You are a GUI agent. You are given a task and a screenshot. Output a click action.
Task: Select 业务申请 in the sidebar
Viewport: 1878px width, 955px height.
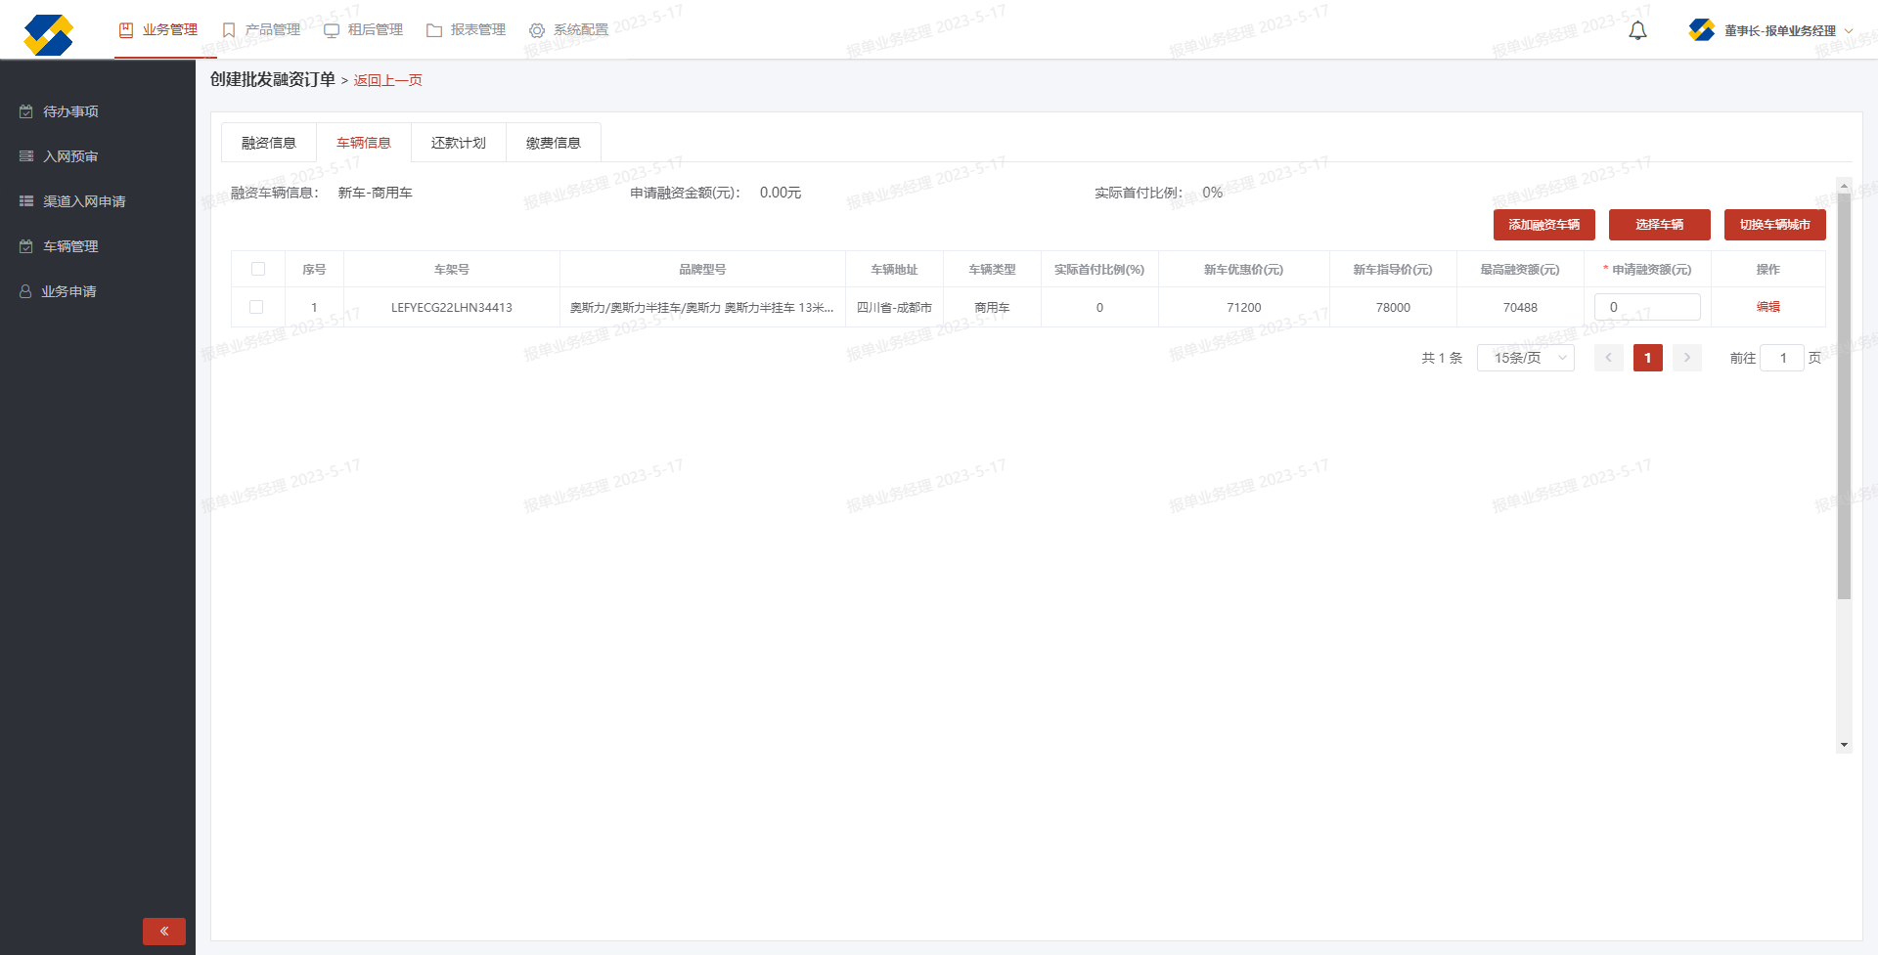[68, 291]
